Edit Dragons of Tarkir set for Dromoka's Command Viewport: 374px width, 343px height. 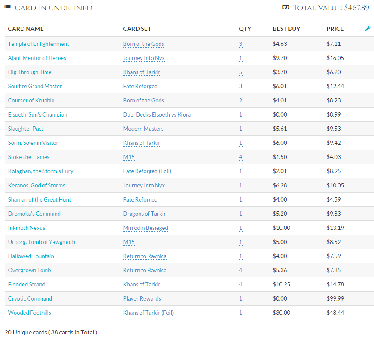coord(144,214)
